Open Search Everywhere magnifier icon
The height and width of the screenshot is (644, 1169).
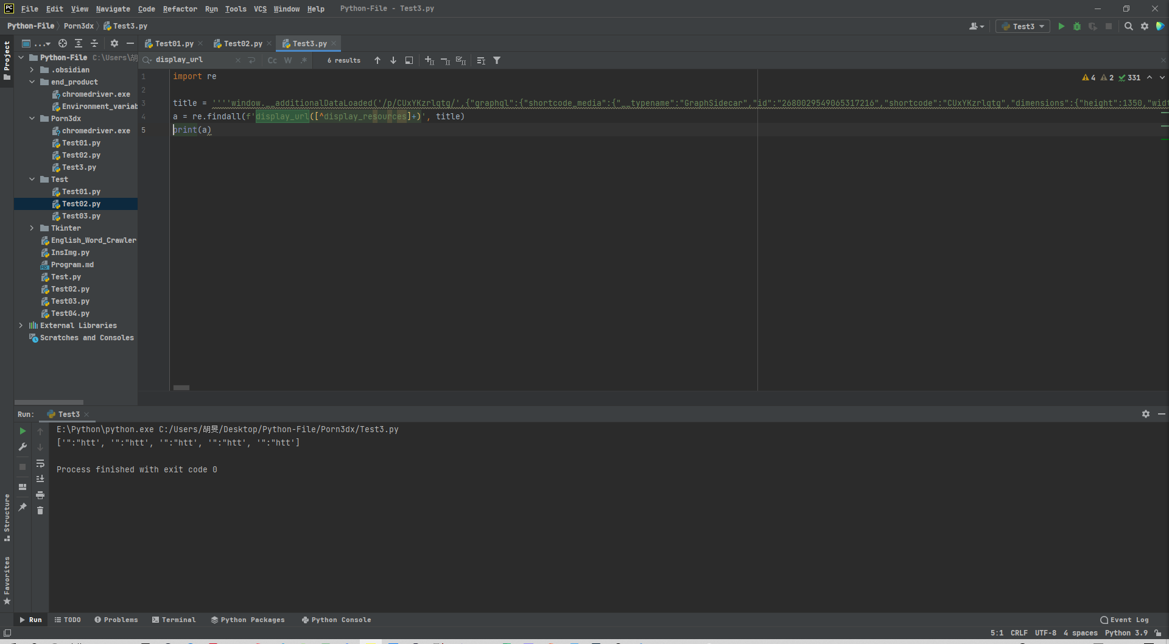(x=1128, y=26)
